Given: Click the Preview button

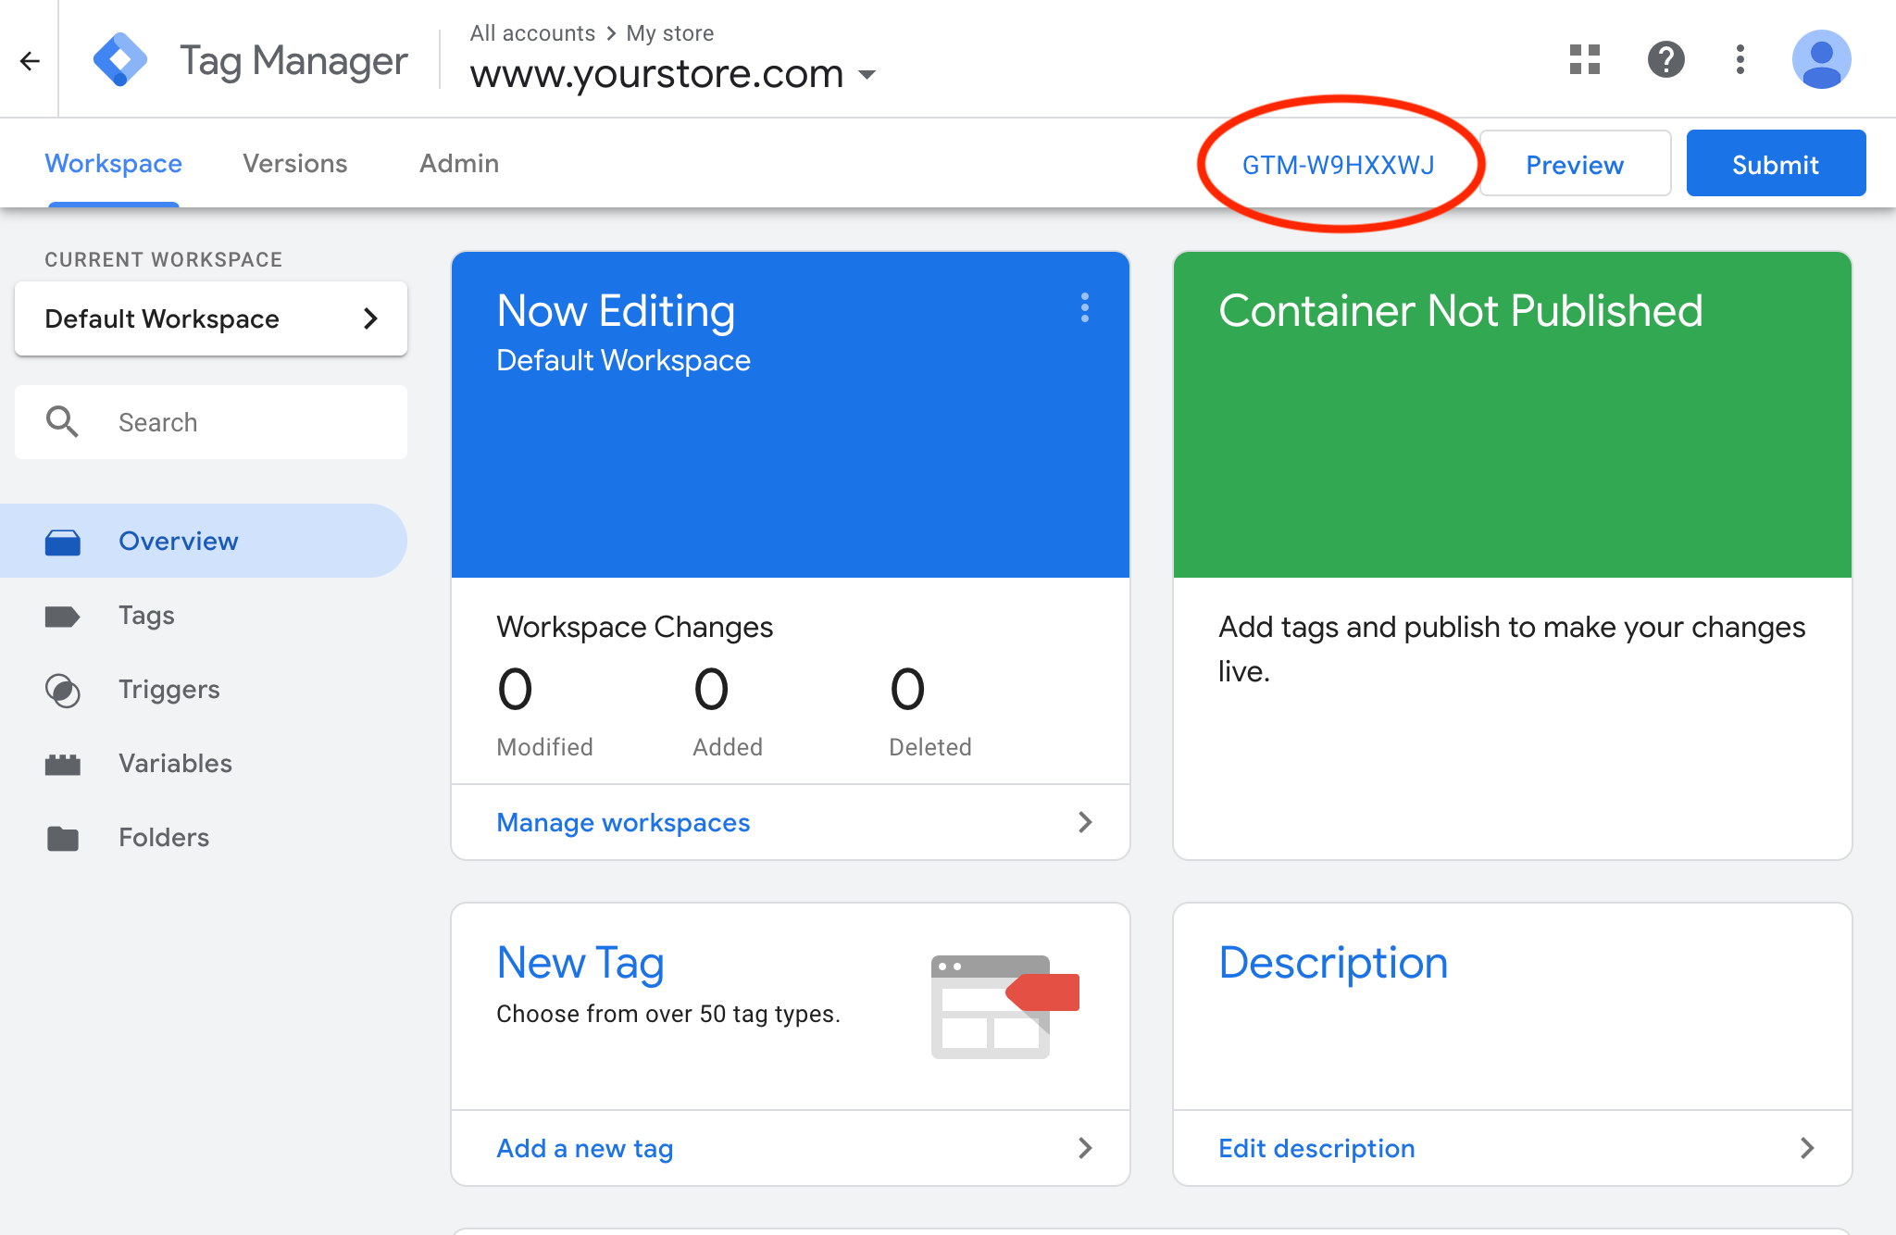Looking at the screenshot, I should click(1574, 164).
